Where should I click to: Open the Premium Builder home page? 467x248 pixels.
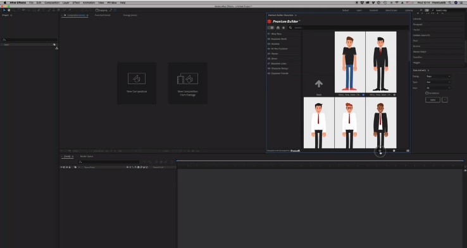(278, 28)
